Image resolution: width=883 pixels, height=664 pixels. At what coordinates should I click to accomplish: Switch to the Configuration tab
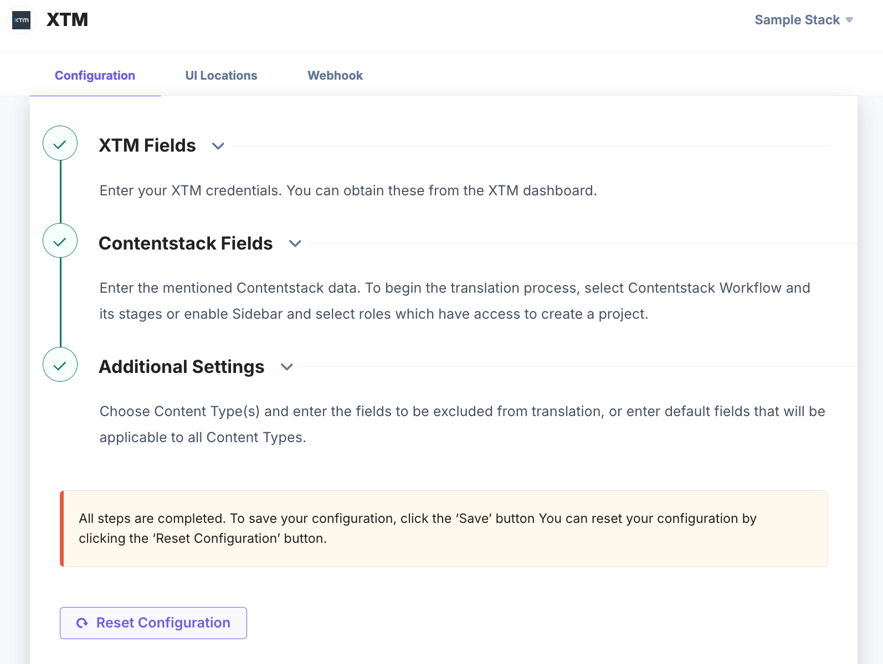point(95,75)
